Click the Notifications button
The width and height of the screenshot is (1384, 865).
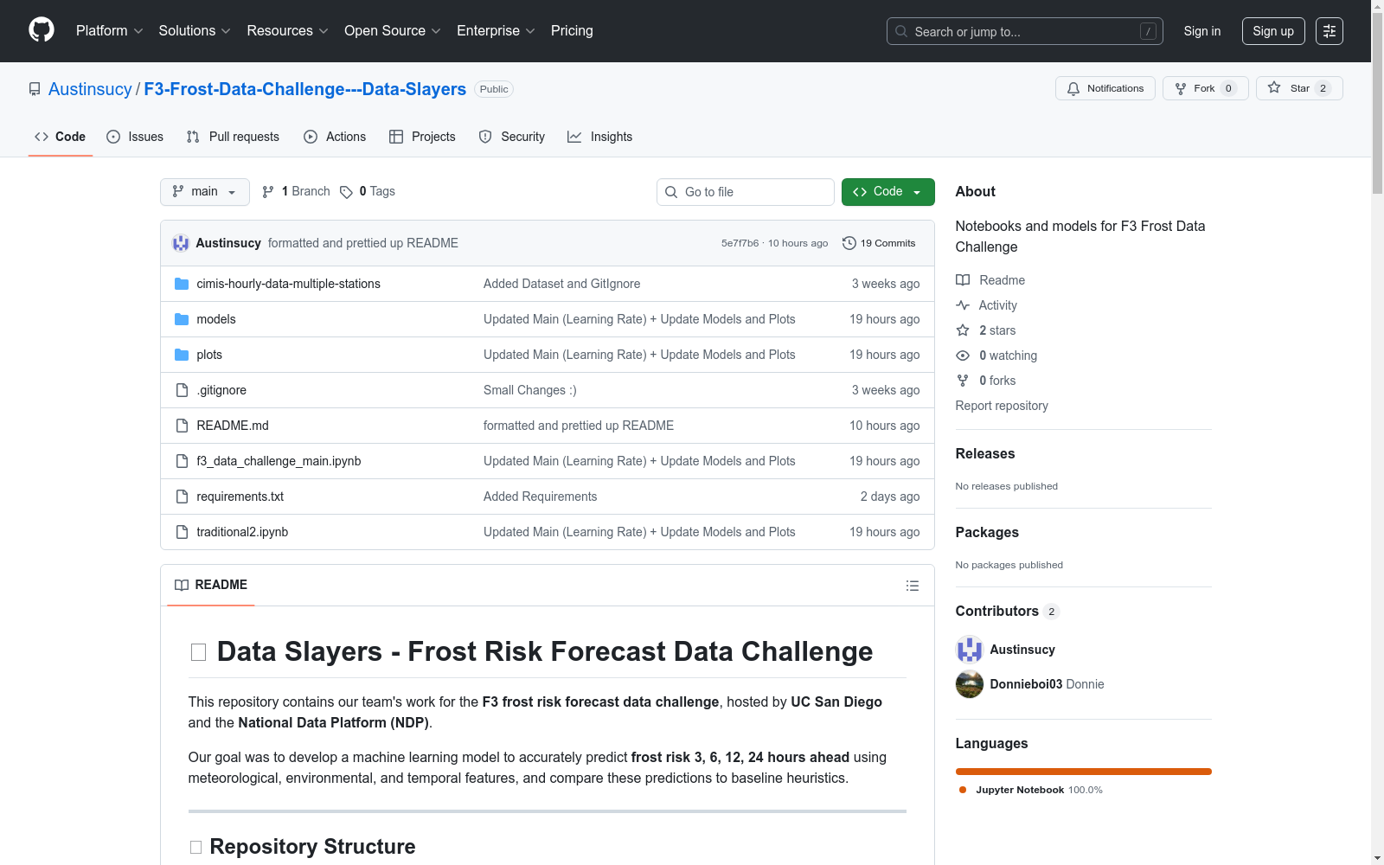tap(1105, 88)
